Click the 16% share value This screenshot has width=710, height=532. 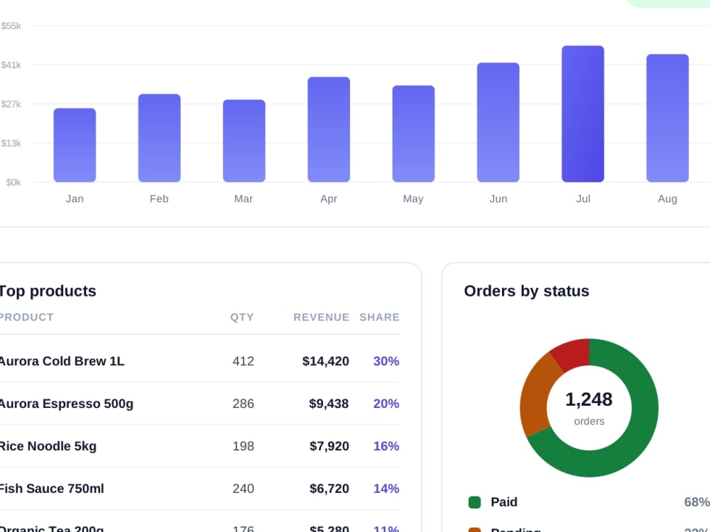coord(386,446)
